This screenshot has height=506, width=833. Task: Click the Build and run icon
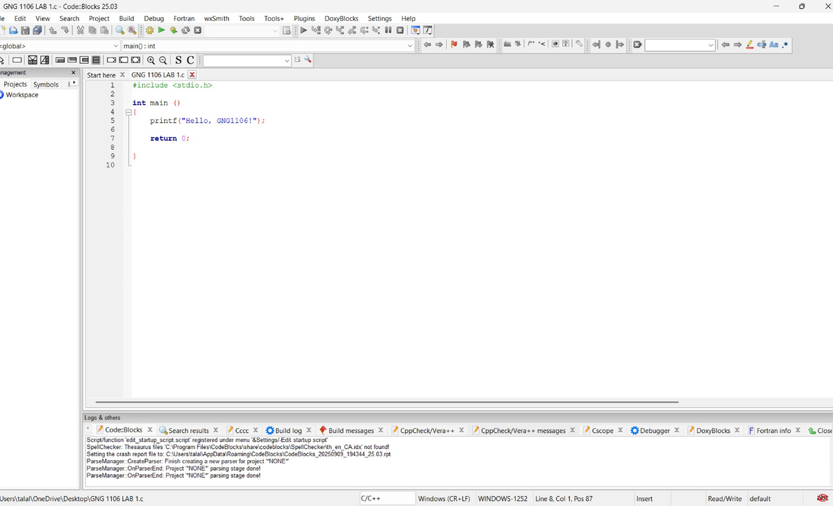tap(174, 31)
